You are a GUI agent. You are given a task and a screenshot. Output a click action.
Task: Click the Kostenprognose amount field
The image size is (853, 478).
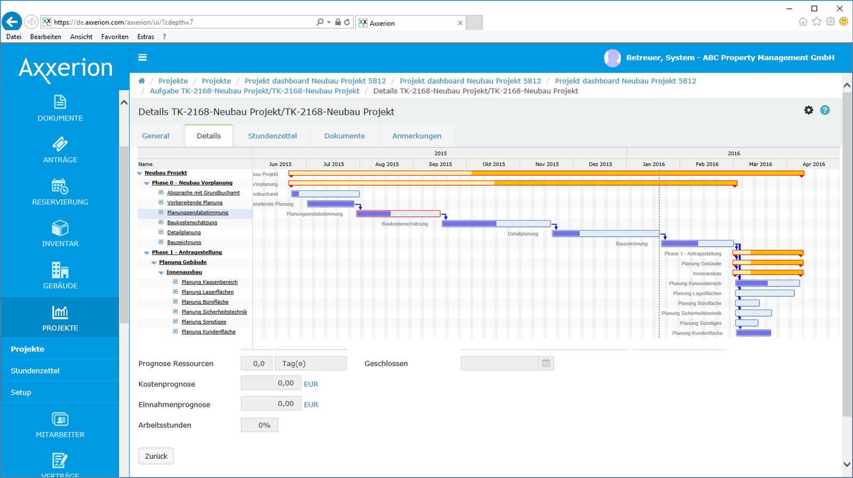[x=271, y=383]
